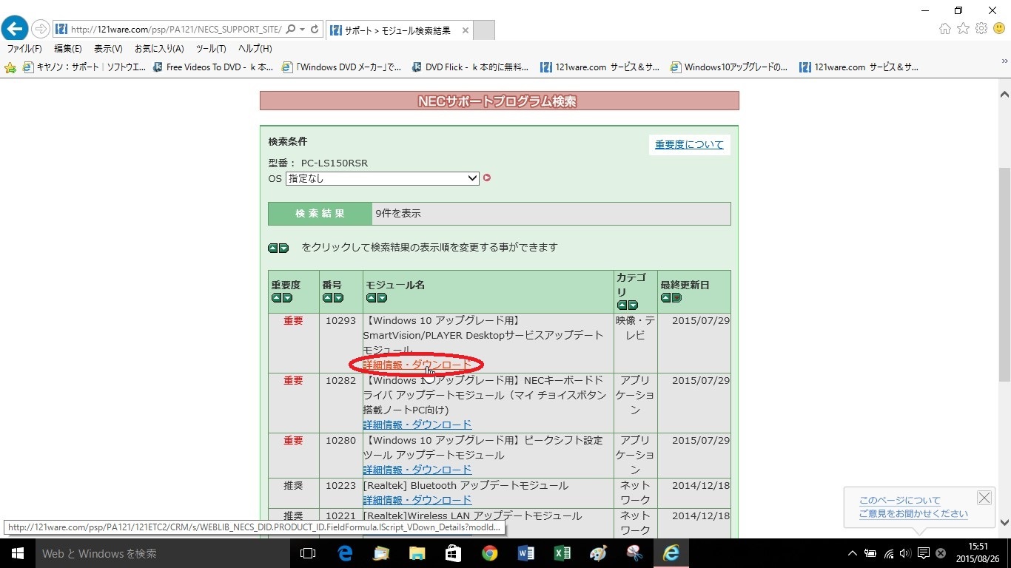Close the モジュール検索結果 tab
The height and width of the screenshot is (568, 1011).
pos(465,30)
